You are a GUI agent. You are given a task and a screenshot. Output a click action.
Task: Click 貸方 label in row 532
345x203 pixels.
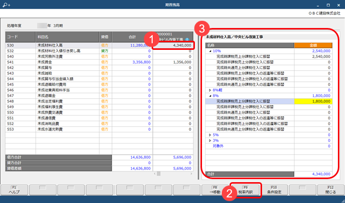point(105,51)
